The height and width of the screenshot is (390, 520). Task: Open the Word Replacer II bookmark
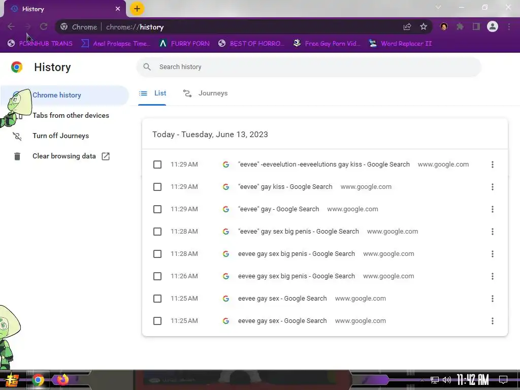[401, 44]
